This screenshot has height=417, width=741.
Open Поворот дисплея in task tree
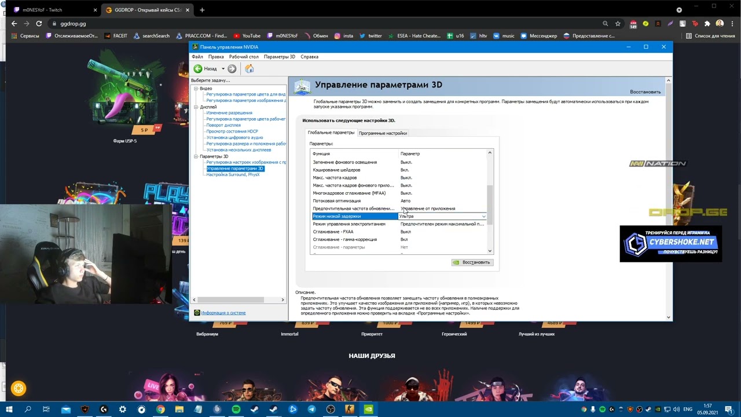(223, 125)
